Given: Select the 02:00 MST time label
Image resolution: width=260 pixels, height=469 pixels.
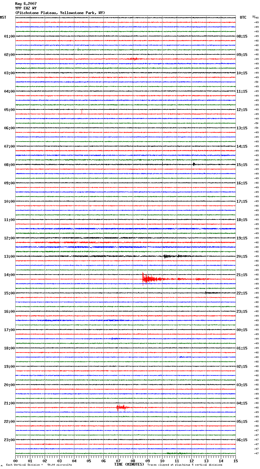Looking at the screenshot, I should coord(9,55).
